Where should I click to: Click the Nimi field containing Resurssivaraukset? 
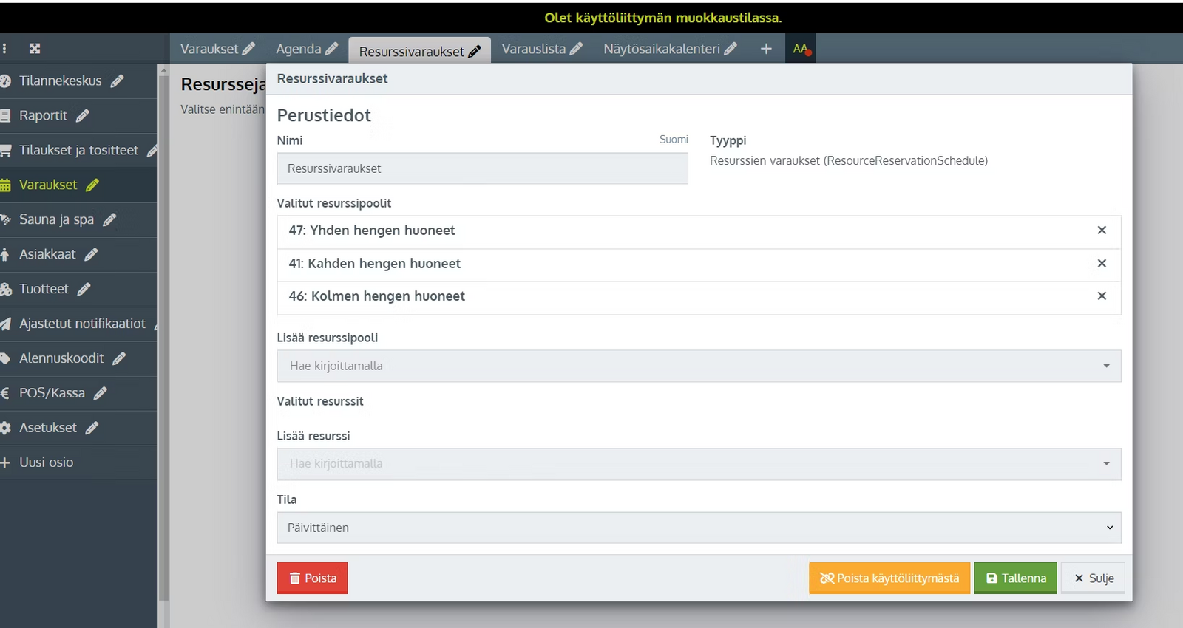pyautogui.click(x=482, y=169)
